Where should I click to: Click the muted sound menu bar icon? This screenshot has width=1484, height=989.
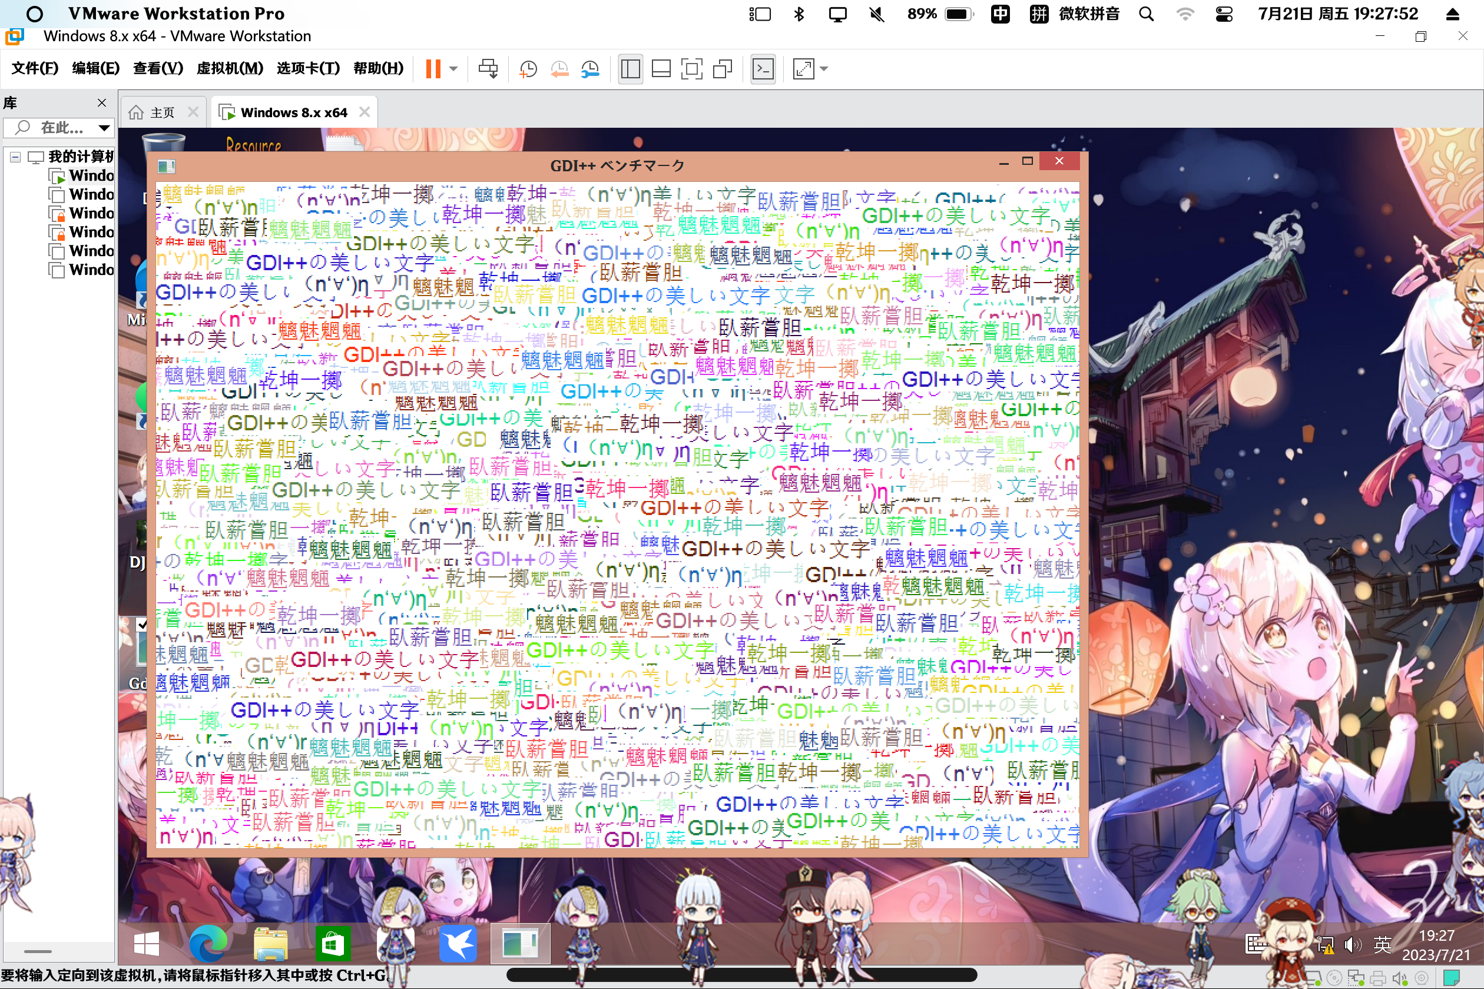[876, 14]
